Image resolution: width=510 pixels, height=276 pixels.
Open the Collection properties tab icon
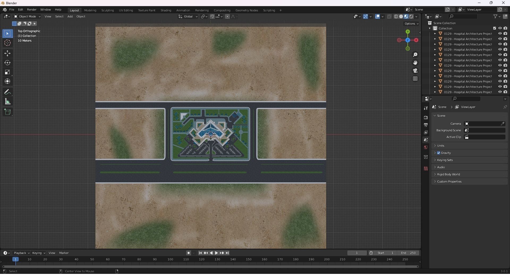point(426,157)
